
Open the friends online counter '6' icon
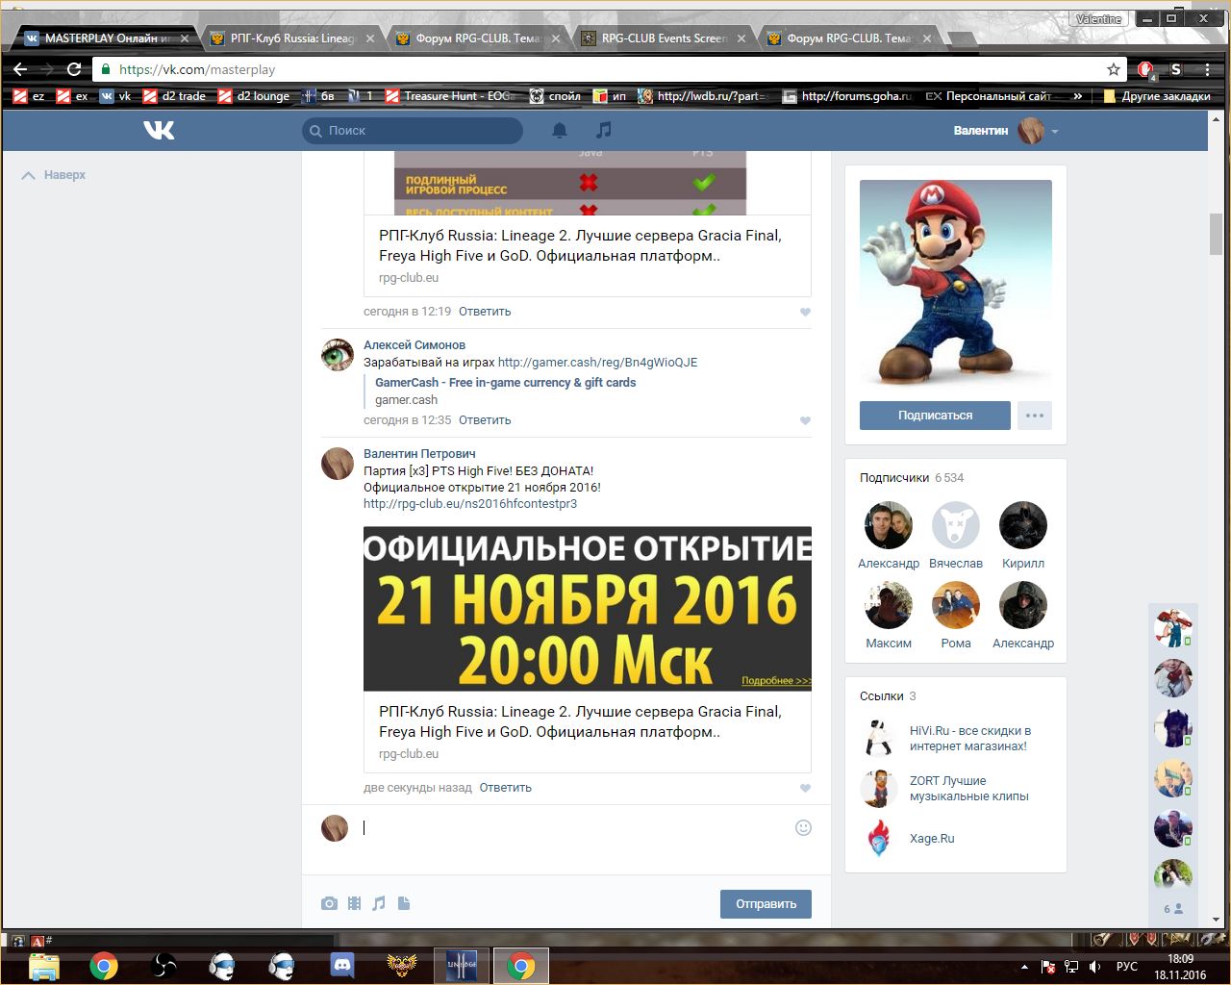click(1173, 908)
